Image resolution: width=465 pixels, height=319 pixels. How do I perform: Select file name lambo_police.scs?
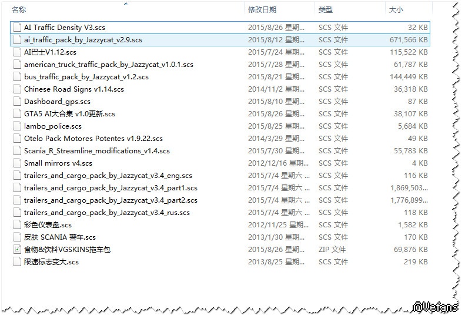[53, 126]
